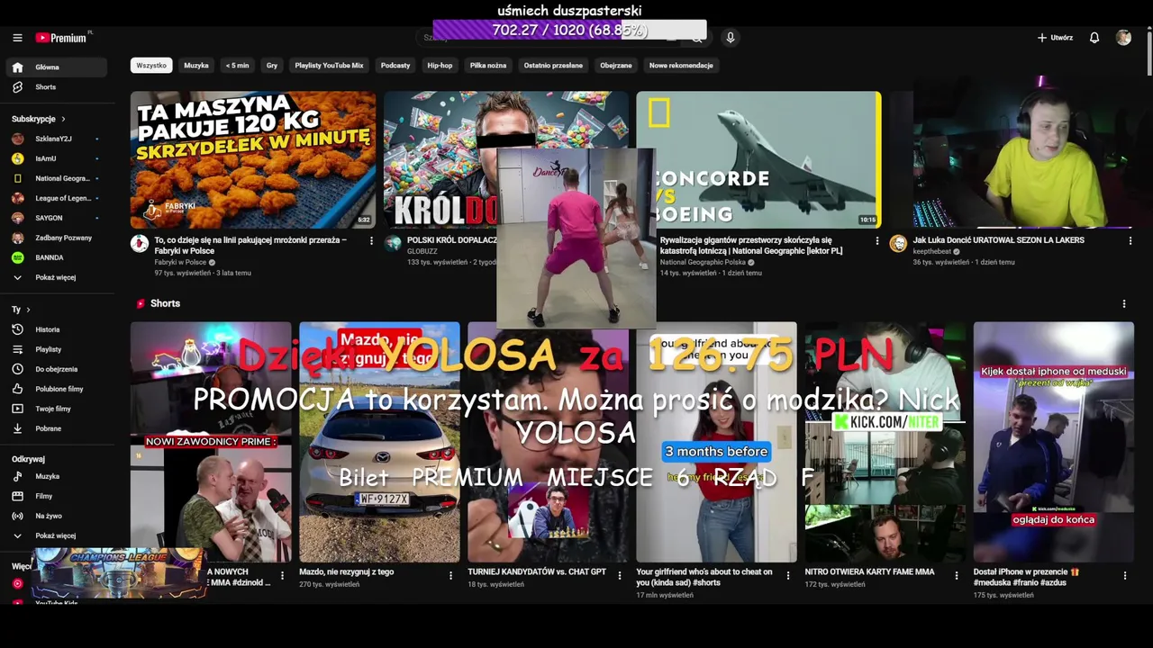The height and width of the screenshot is (648, 1153).
Task: Open Pobrane downloads
Action: (x=57, y=428)
